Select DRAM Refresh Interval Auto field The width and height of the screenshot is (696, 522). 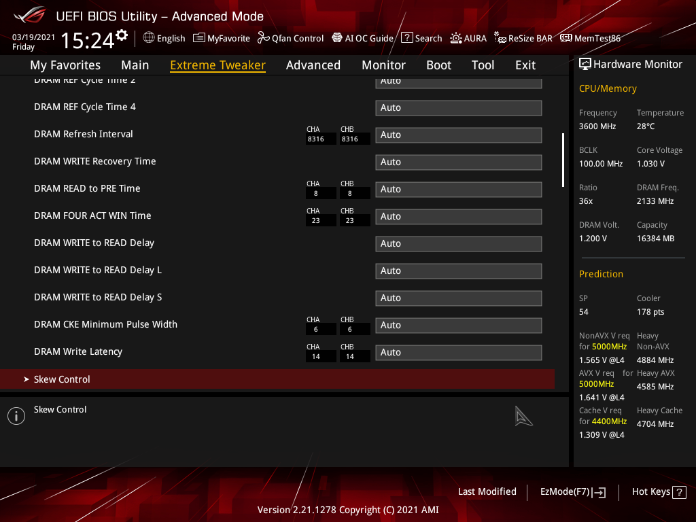(x=459, y=135)
